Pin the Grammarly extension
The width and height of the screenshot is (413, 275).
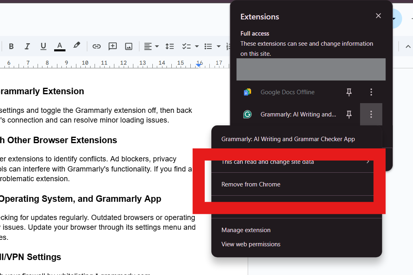pos(349,114)
